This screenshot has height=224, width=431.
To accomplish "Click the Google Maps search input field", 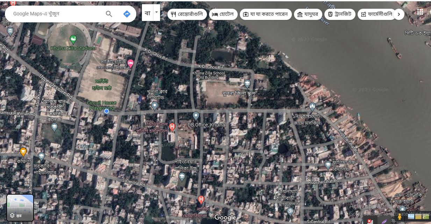I will 56,14.
